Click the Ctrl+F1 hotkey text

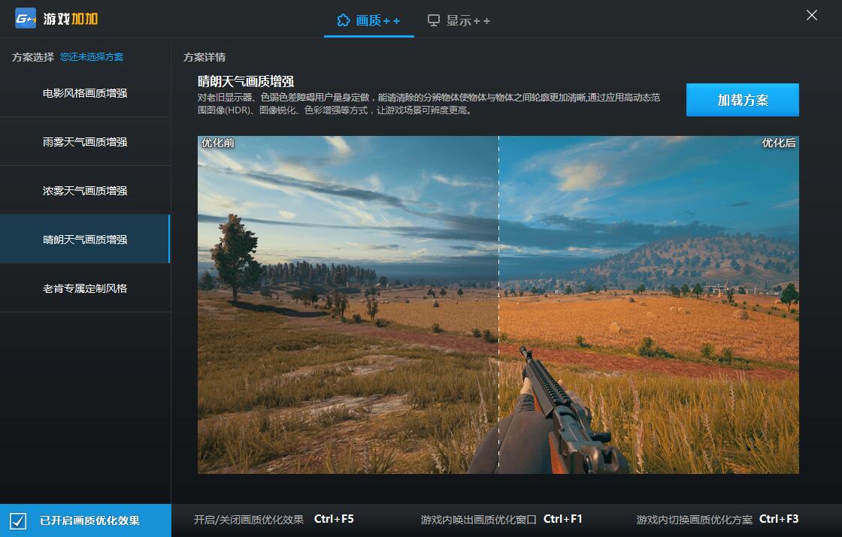coord(563,519)
